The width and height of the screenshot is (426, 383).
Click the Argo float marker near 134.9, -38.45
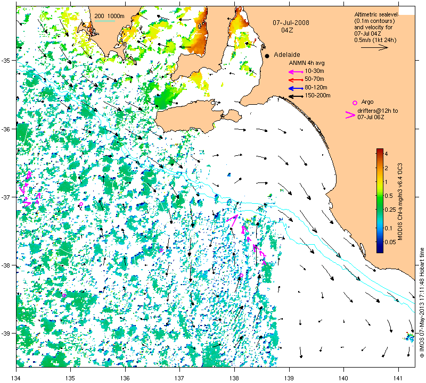coord(64,295)
